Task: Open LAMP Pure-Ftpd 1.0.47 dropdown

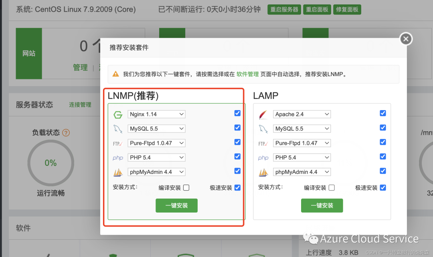Action: click(302, 143)
